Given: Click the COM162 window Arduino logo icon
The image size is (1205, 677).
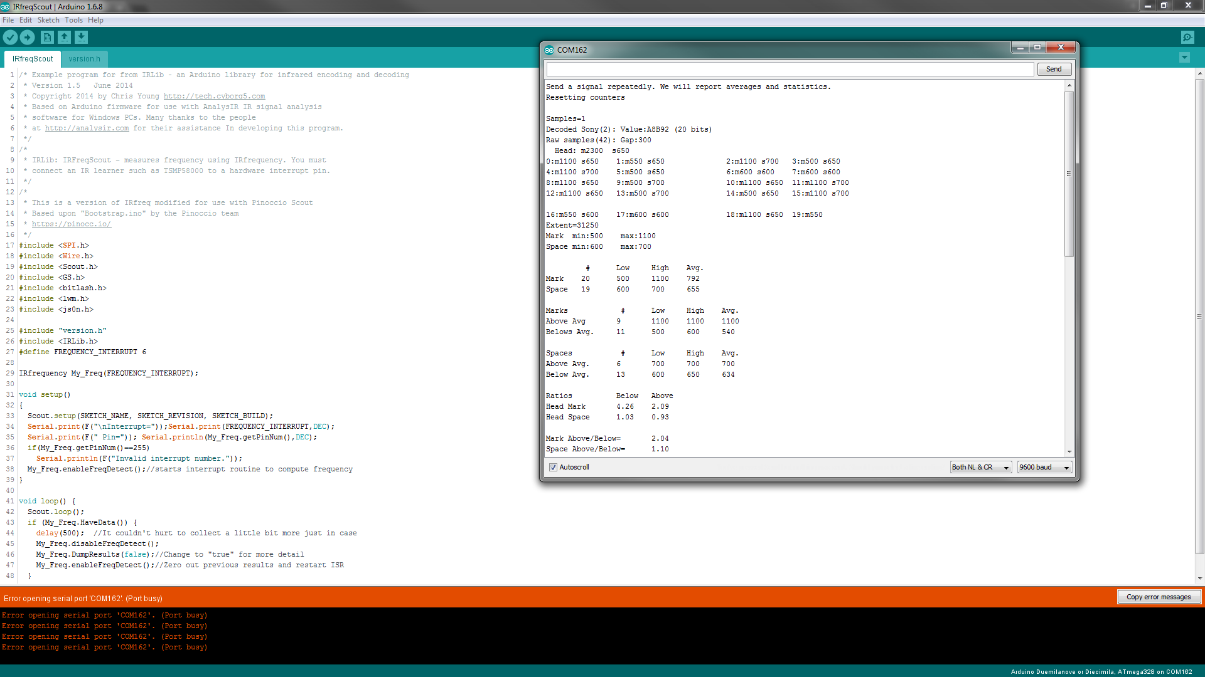Looking at the screenshot, I should click(x=549, y=50).
